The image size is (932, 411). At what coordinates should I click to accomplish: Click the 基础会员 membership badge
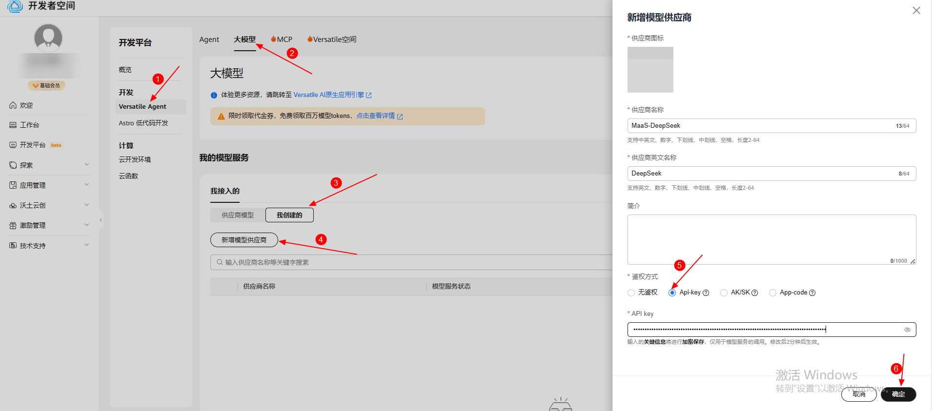pos(46,85)
